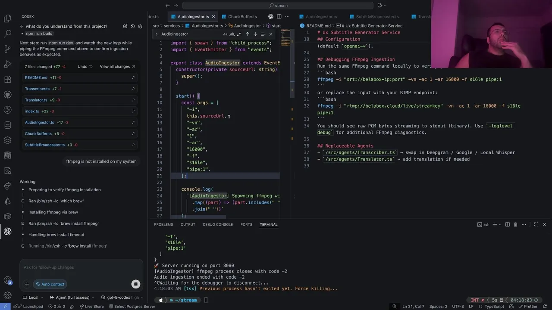552x310 pixels.
Task: Stop the running Codex task
Action: pos(136,284)
